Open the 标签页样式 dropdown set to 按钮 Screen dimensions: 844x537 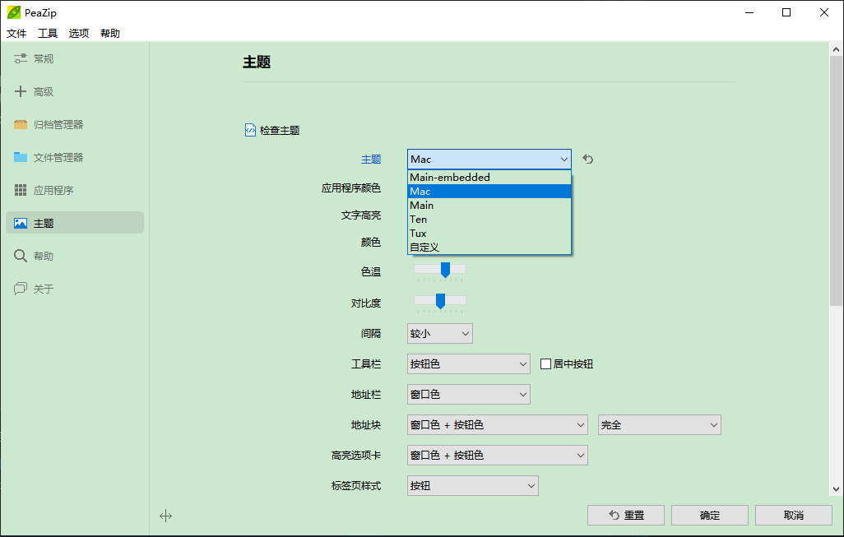(473, 486)
